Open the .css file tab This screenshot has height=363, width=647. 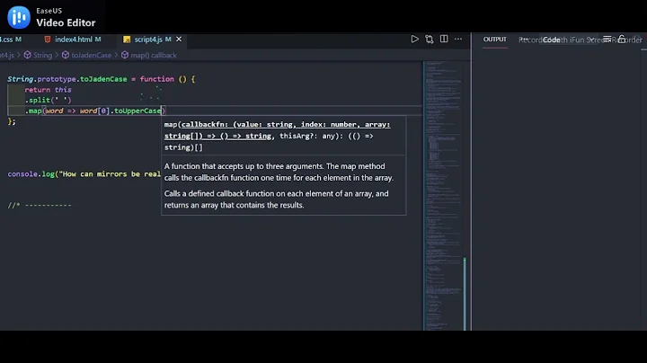point(11,40)
